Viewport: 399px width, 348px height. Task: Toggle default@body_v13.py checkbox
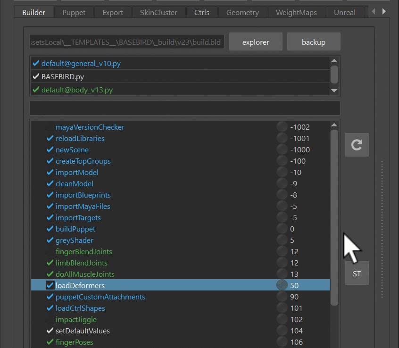pyautogui.click(x=36, y=90)
